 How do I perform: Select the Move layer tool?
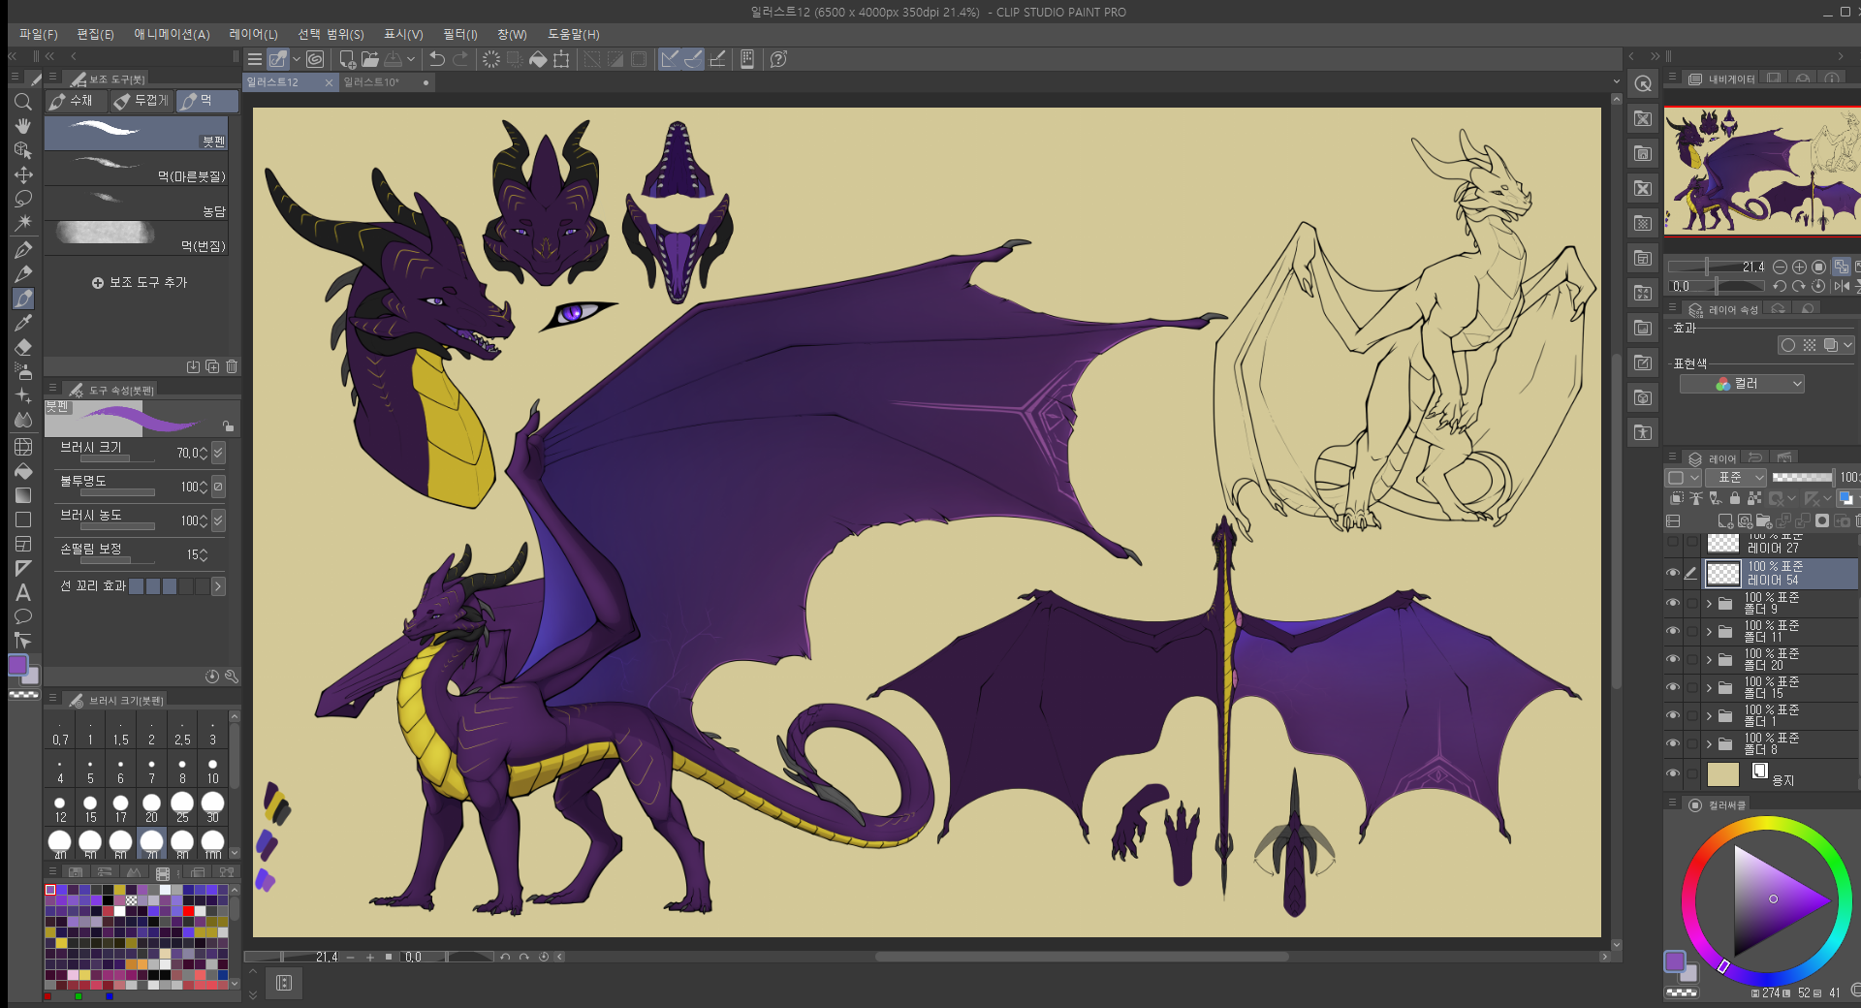pos(23,174)
